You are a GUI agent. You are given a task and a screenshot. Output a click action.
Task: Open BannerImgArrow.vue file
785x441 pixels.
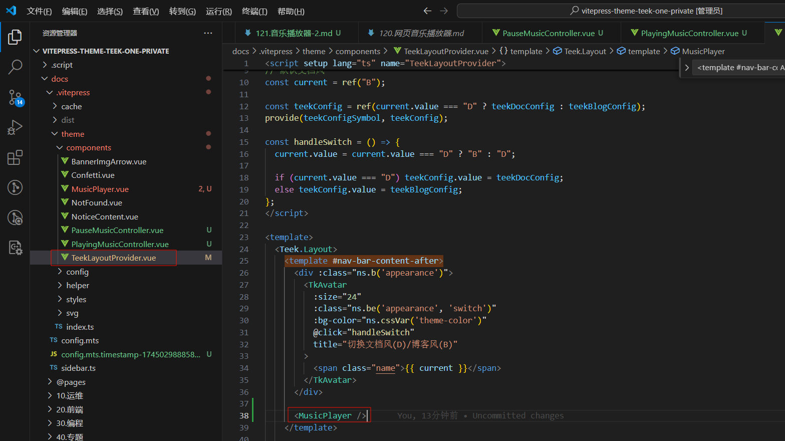click(109, 161)
